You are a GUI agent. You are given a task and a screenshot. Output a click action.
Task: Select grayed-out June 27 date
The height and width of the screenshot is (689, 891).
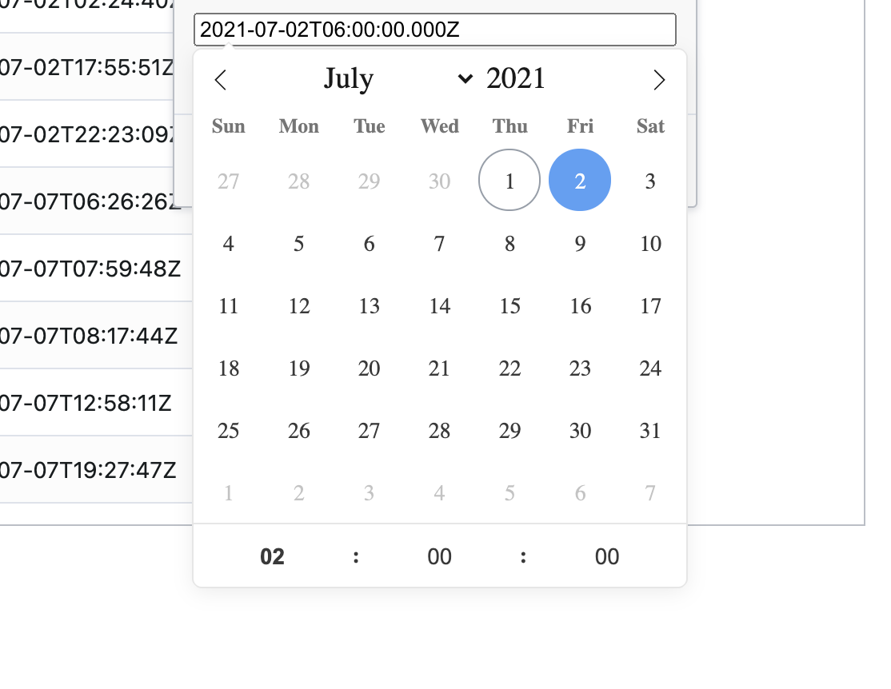tap(229, 181)
